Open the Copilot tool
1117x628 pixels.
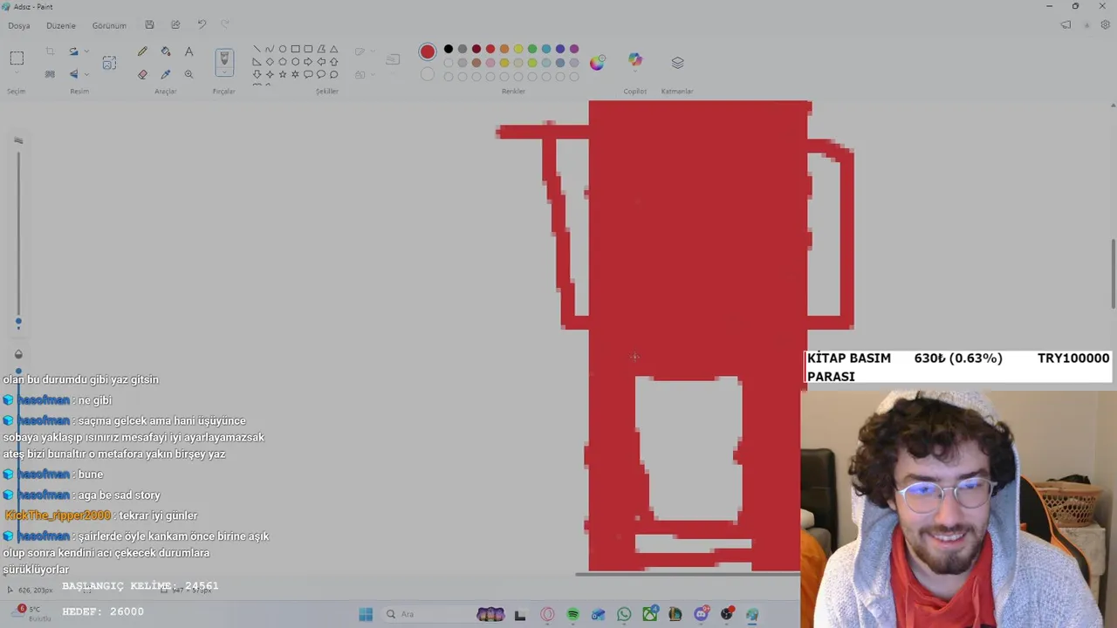coord(635,60)
